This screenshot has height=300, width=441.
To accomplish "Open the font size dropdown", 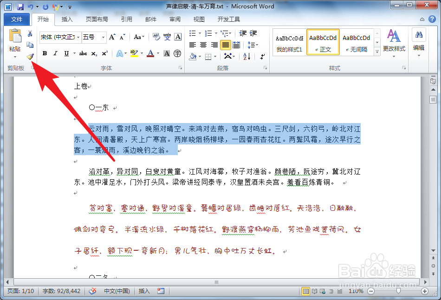I will [103, 37].
